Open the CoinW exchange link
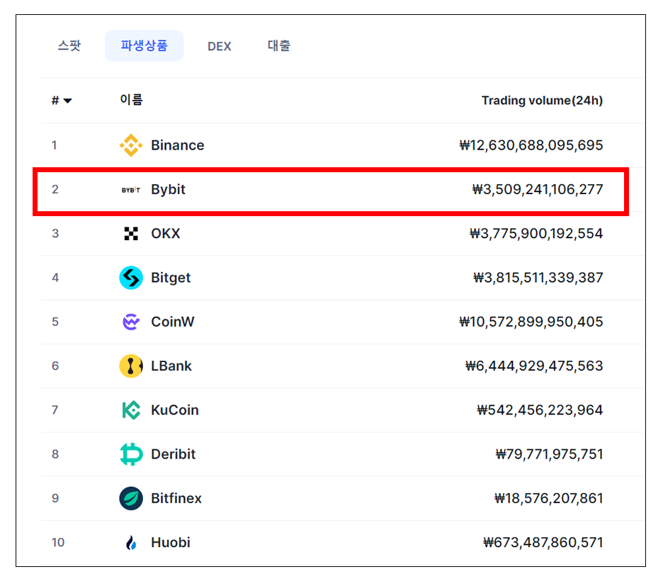This screenshot has width=663, height=579. 173,322
